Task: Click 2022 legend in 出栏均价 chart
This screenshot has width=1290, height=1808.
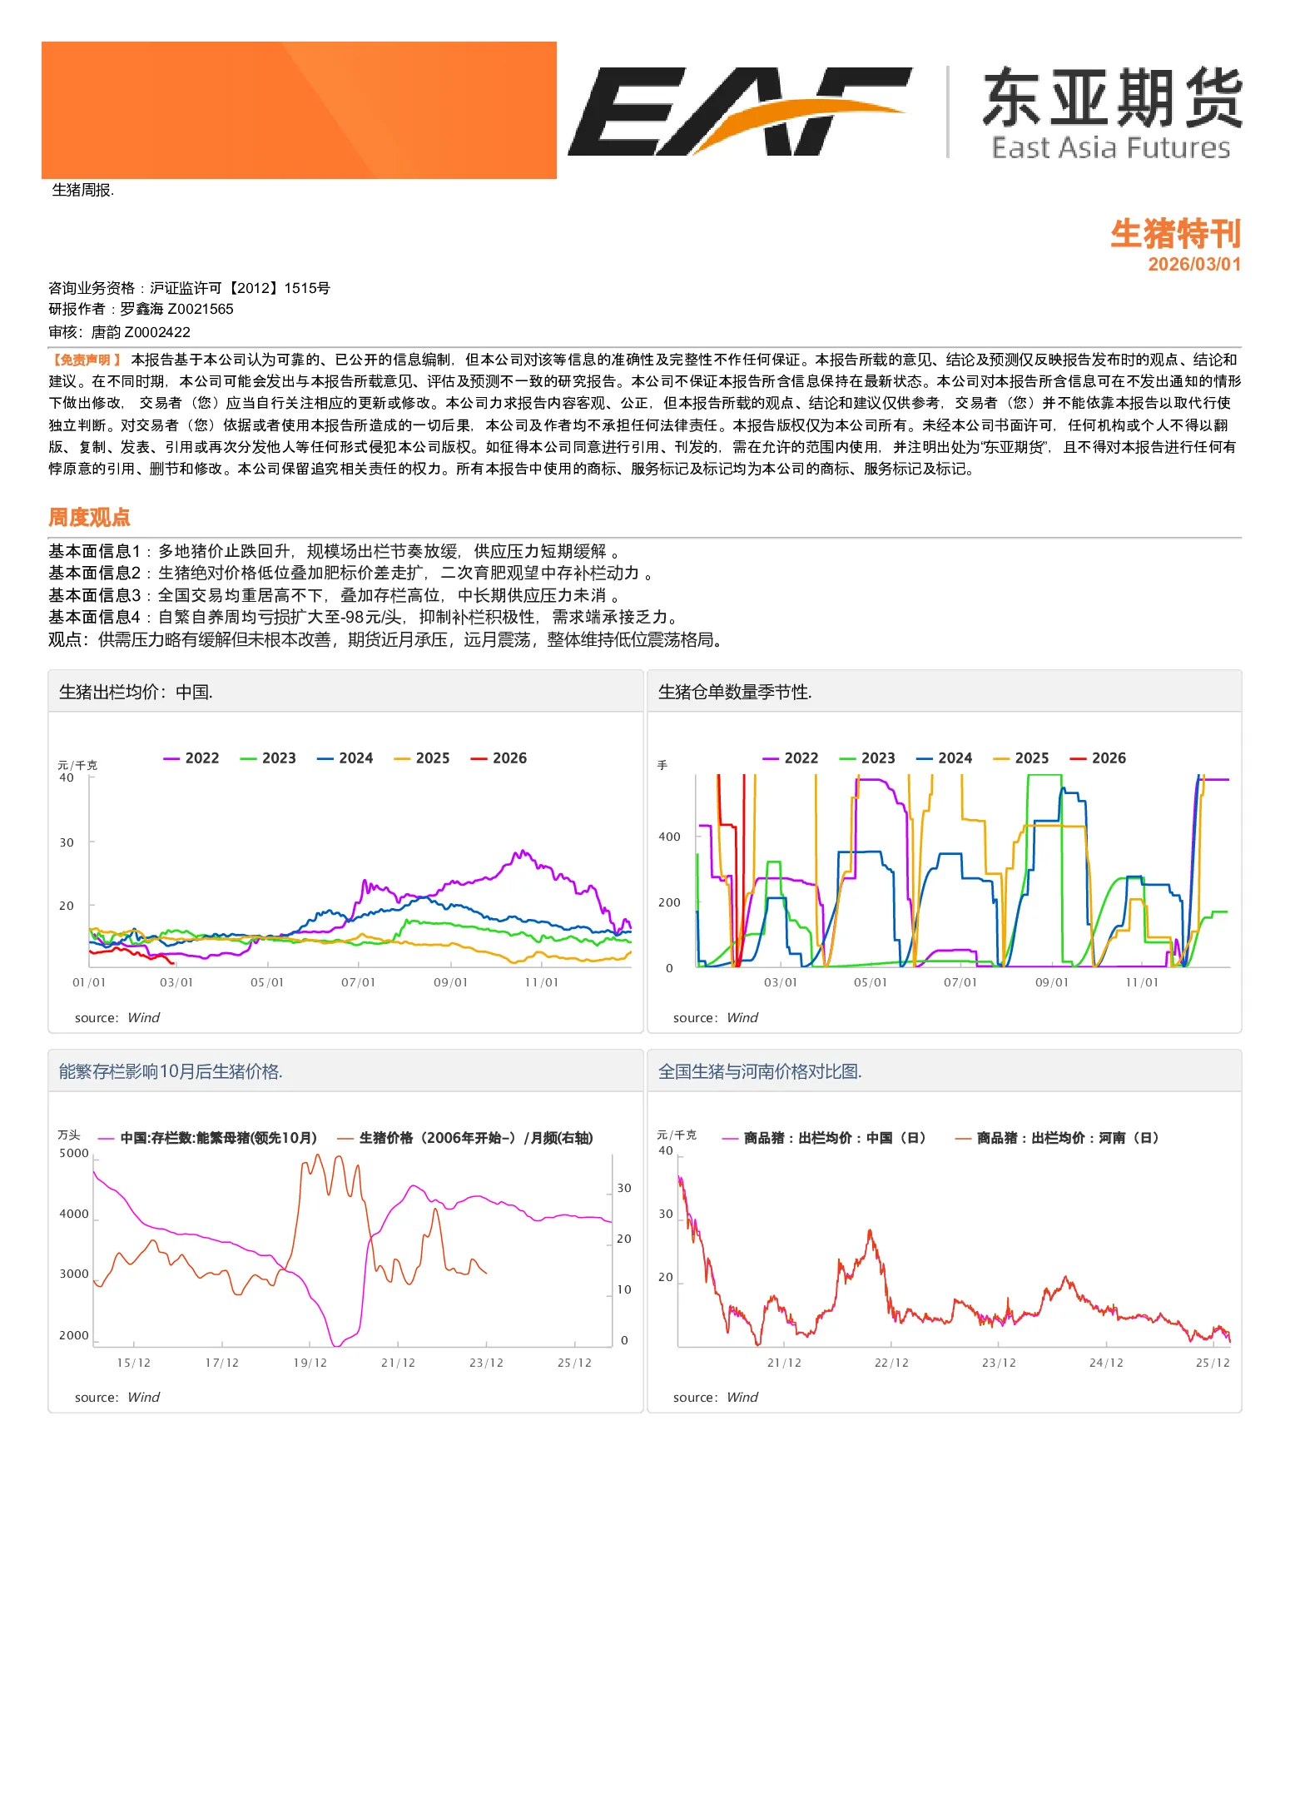Action: coord(191,758)
